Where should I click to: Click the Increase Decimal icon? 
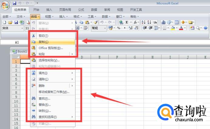pyautogui.click(x=130, y=28)
